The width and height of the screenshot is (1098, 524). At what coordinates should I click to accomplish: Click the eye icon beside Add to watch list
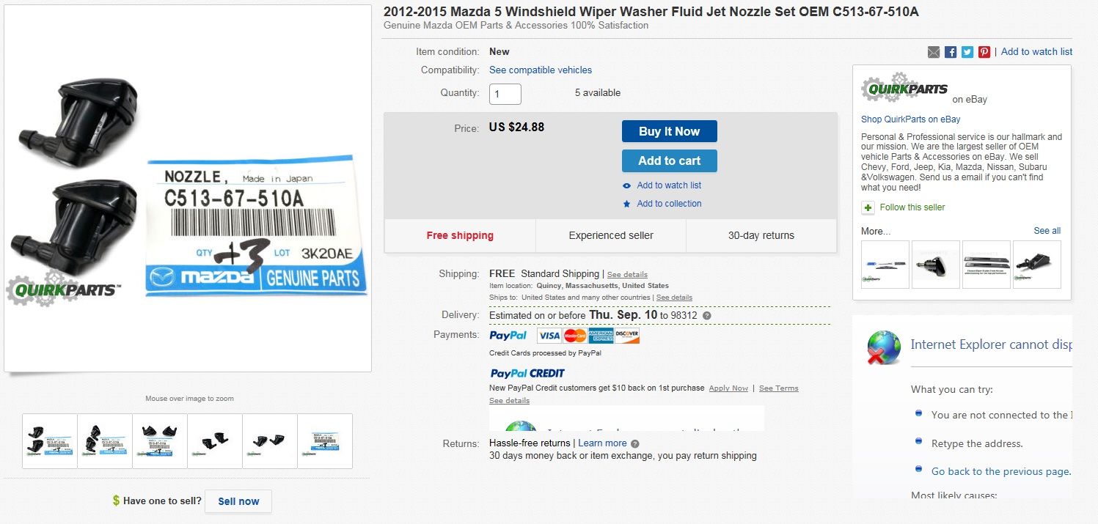(627, 185)
